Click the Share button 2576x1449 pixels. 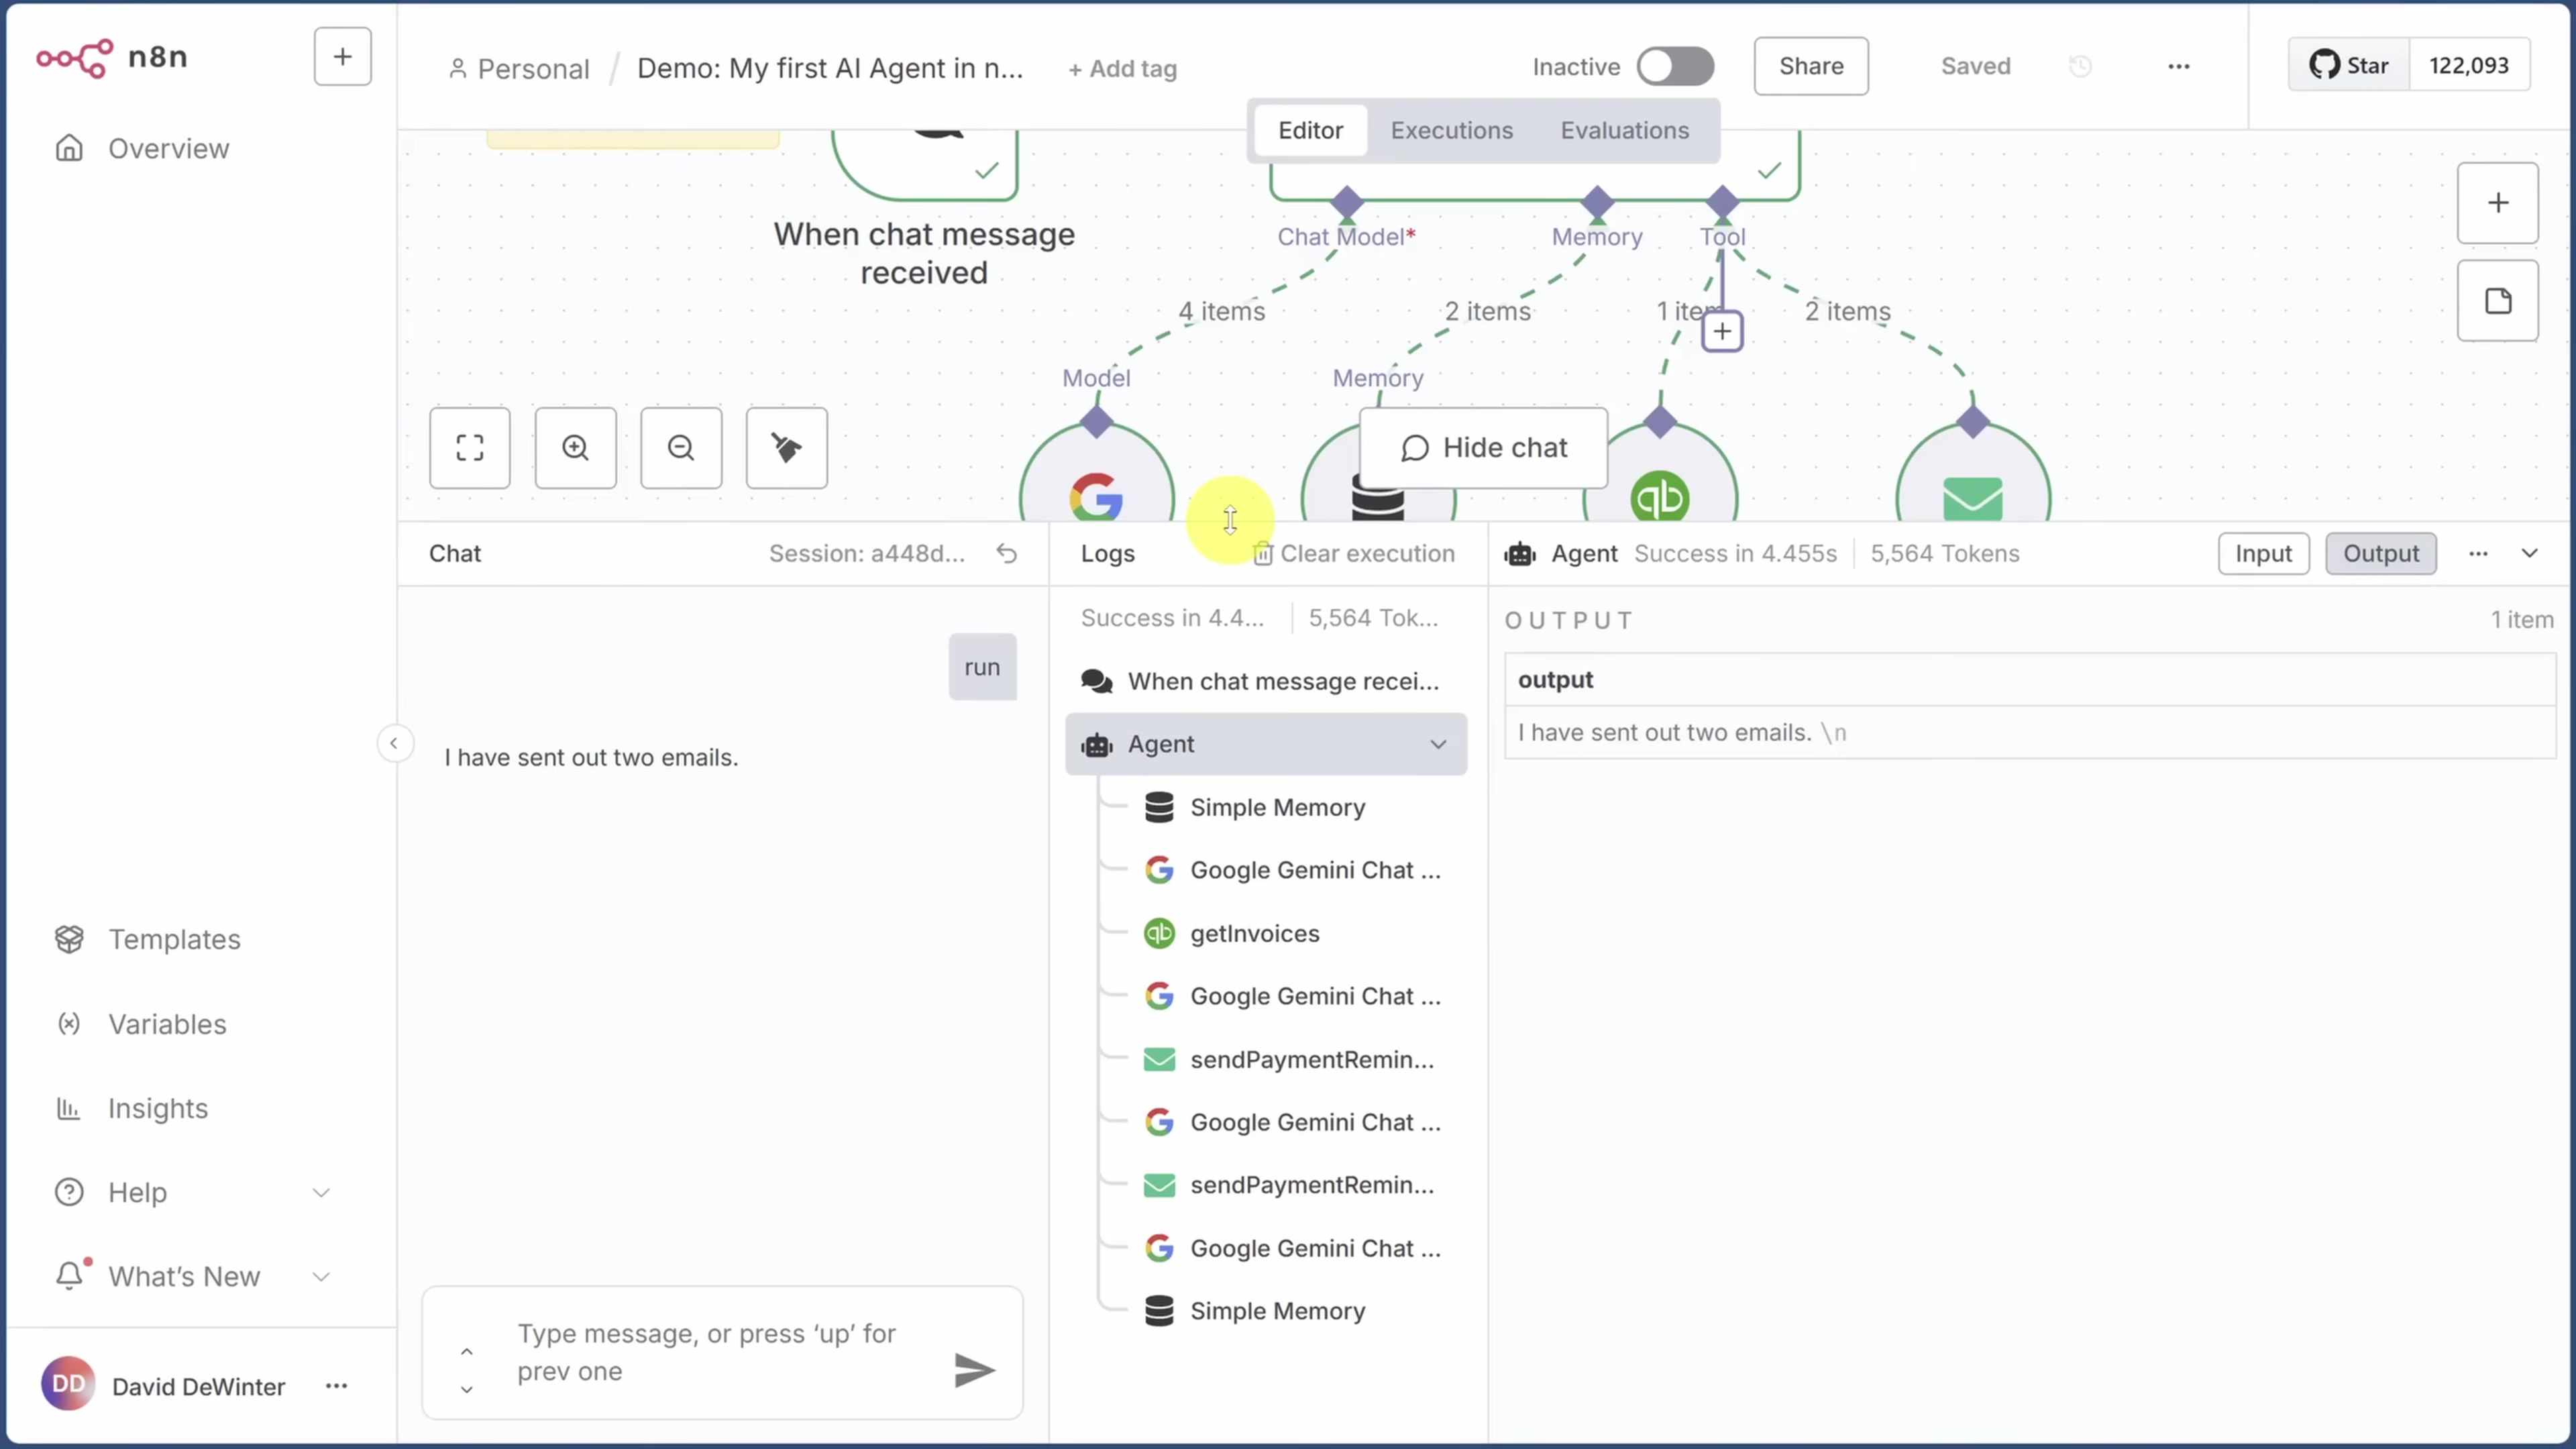pos(1811,66)
